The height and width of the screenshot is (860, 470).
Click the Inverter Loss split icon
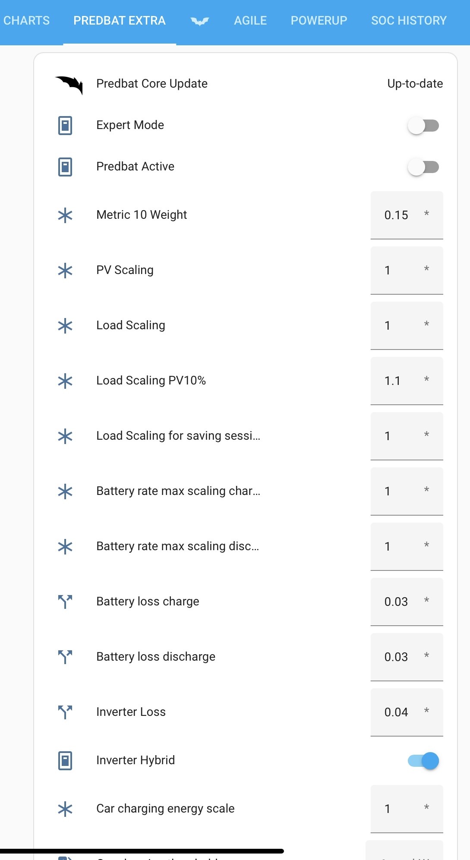point(65,712)
